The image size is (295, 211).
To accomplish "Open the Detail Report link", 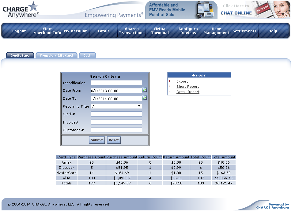I will click(188, 92).
